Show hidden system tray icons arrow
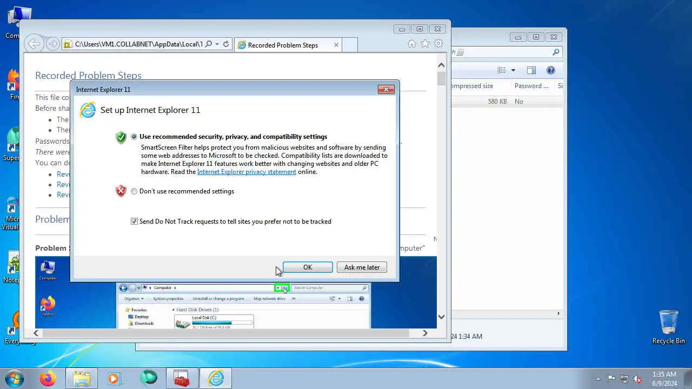This screenshot has width=692, height=389. [598, 379]
